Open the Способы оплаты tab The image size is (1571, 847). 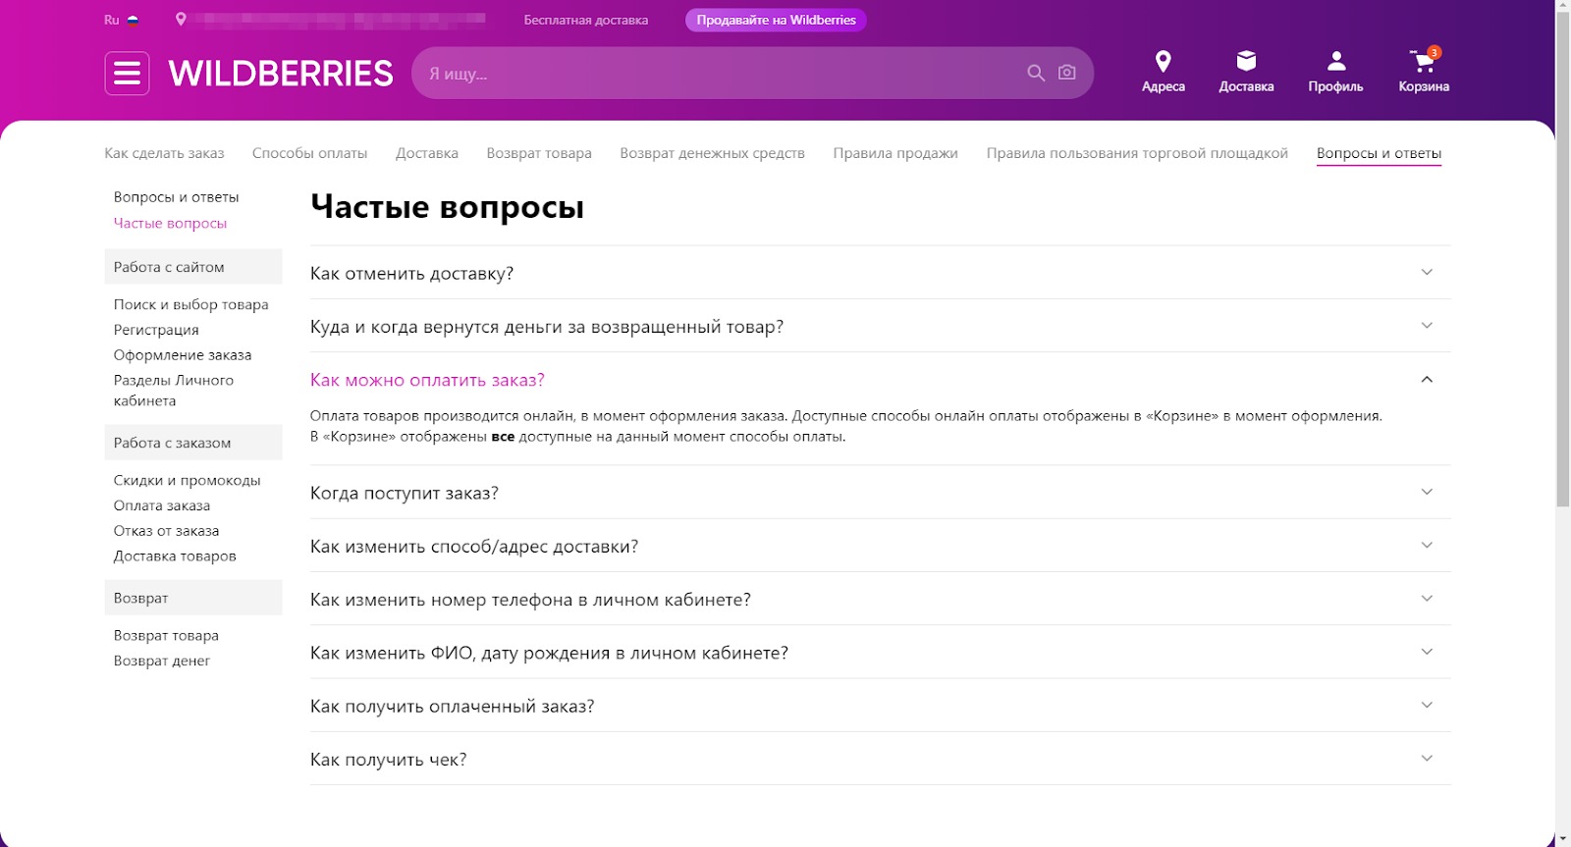pyautogui.click(x=309, y=153)
